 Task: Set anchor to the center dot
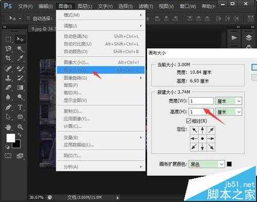click(203, 139)
